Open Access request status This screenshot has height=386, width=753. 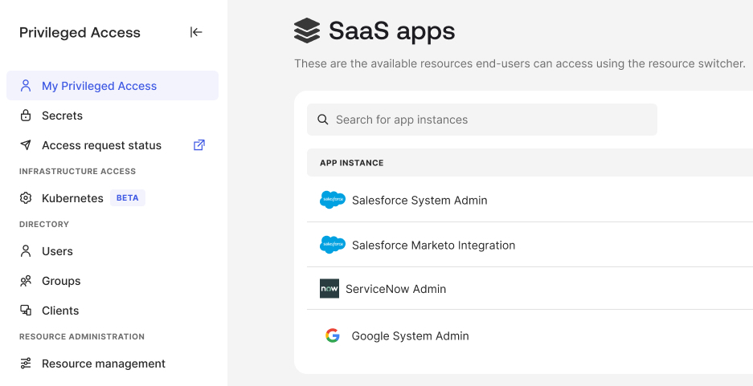(x=101, y=145)
